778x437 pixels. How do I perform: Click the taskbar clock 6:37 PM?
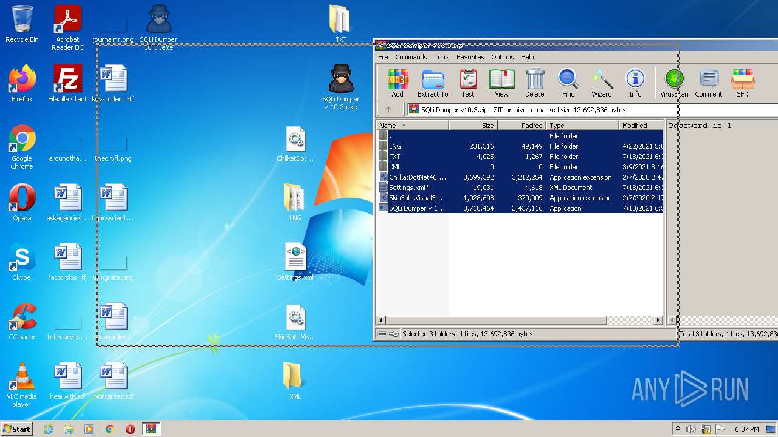click(746, 429)
